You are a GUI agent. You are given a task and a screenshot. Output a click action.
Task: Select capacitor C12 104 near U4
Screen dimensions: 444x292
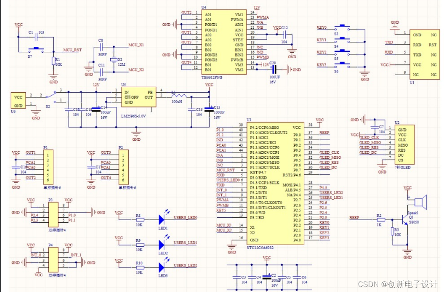click(285, 35)
